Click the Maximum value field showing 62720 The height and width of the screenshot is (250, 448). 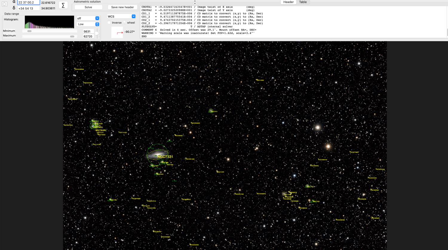tap(88, 36)
